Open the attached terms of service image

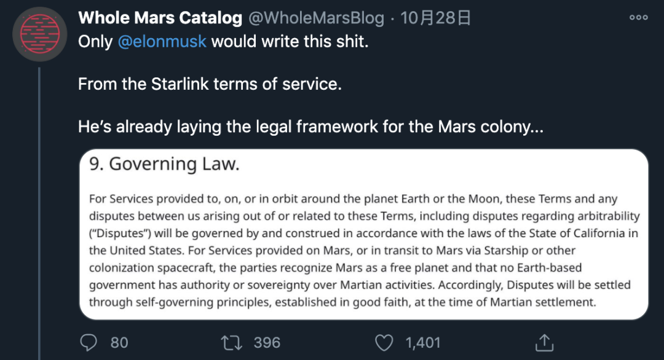click(363, 246)
